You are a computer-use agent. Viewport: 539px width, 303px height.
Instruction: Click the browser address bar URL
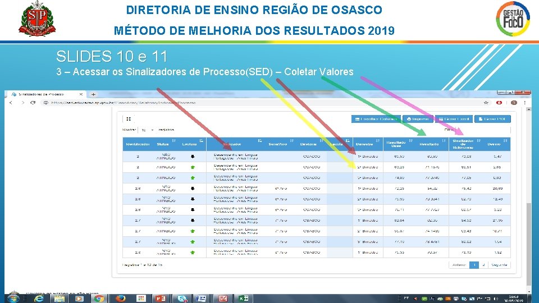(123, 103)
